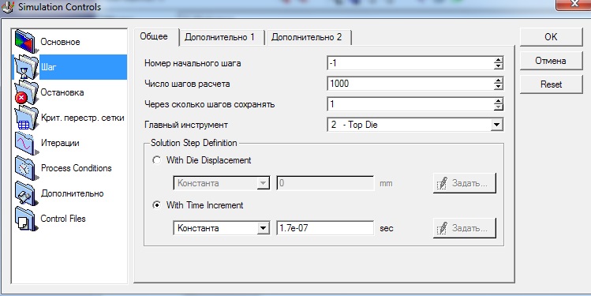Switch to the Дополнительно 2 tab

coord(309,37)
